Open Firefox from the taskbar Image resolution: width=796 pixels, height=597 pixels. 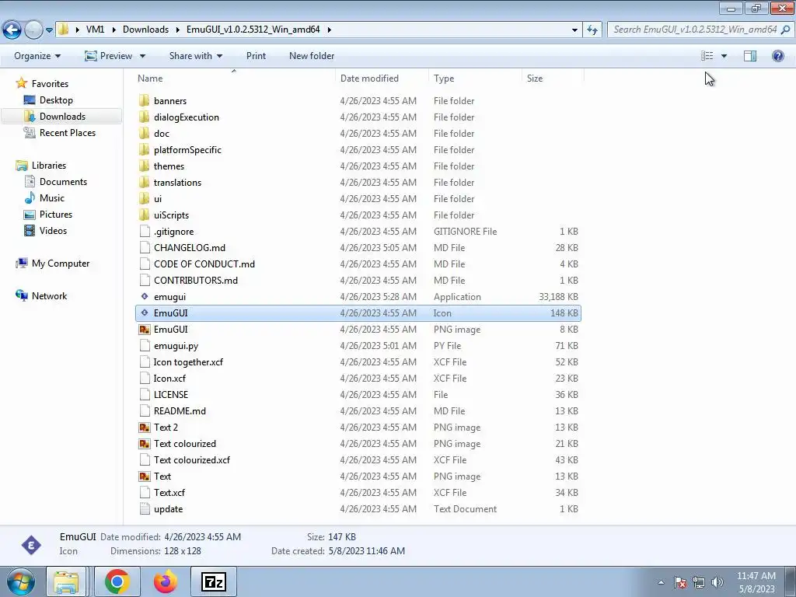165,581
